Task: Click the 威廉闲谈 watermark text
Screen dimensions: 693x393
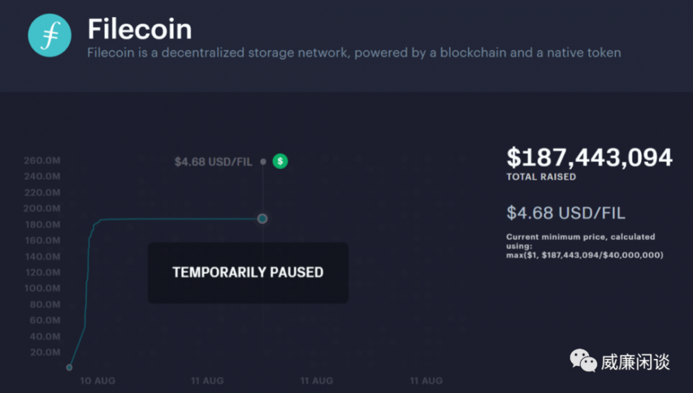Action: (635, 361)
